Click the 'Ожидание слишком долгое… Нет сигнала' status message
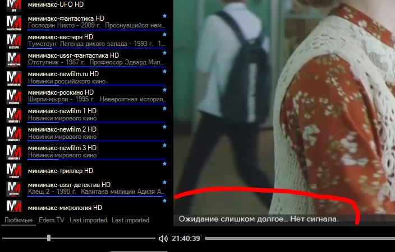 (259, 219)
